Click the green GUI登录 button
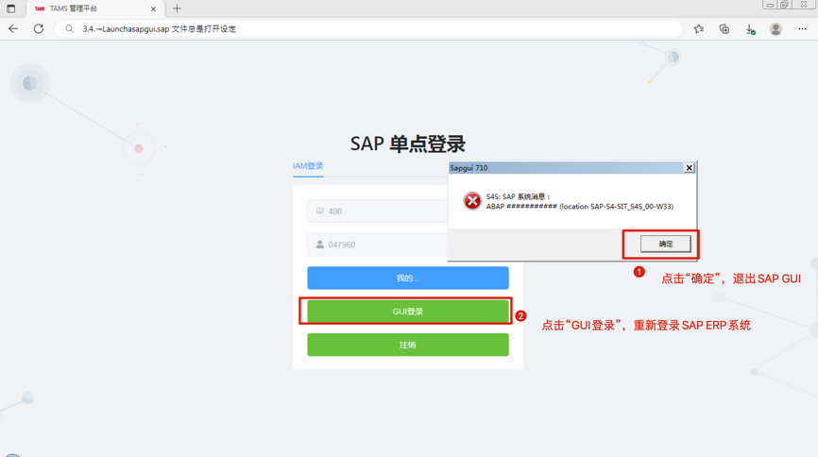The height and width of the screenshot is (457, 818). 408,312
